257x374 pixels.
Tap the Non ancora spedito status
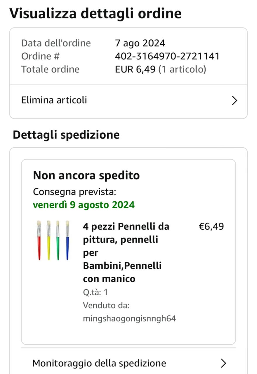pyautogui.click(x=86, y=176)
